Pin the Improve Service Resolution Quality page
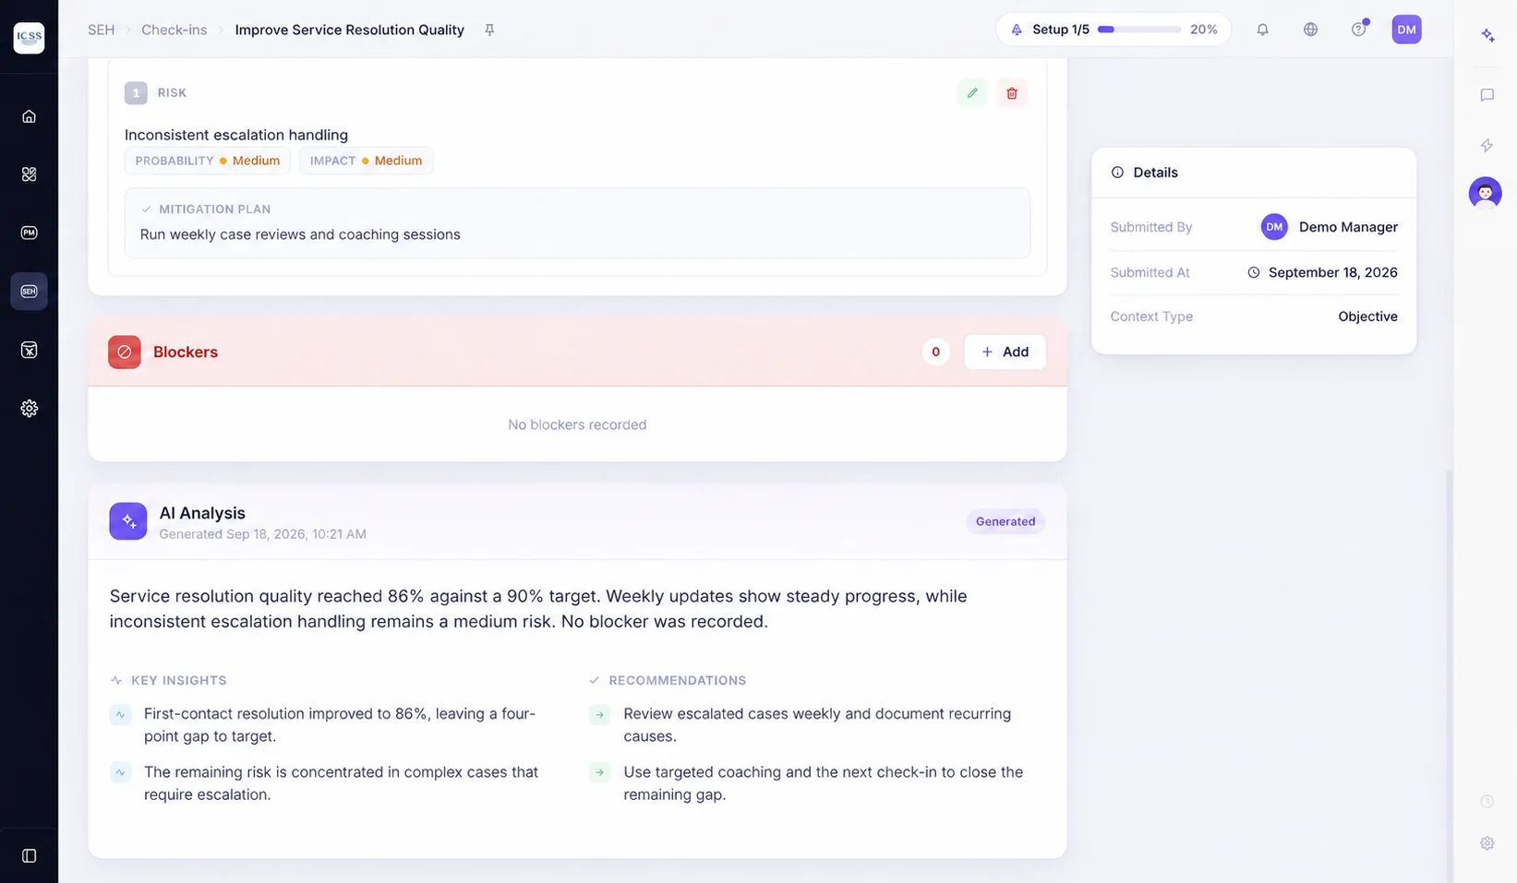1517x883 pixels. [489, 30]
